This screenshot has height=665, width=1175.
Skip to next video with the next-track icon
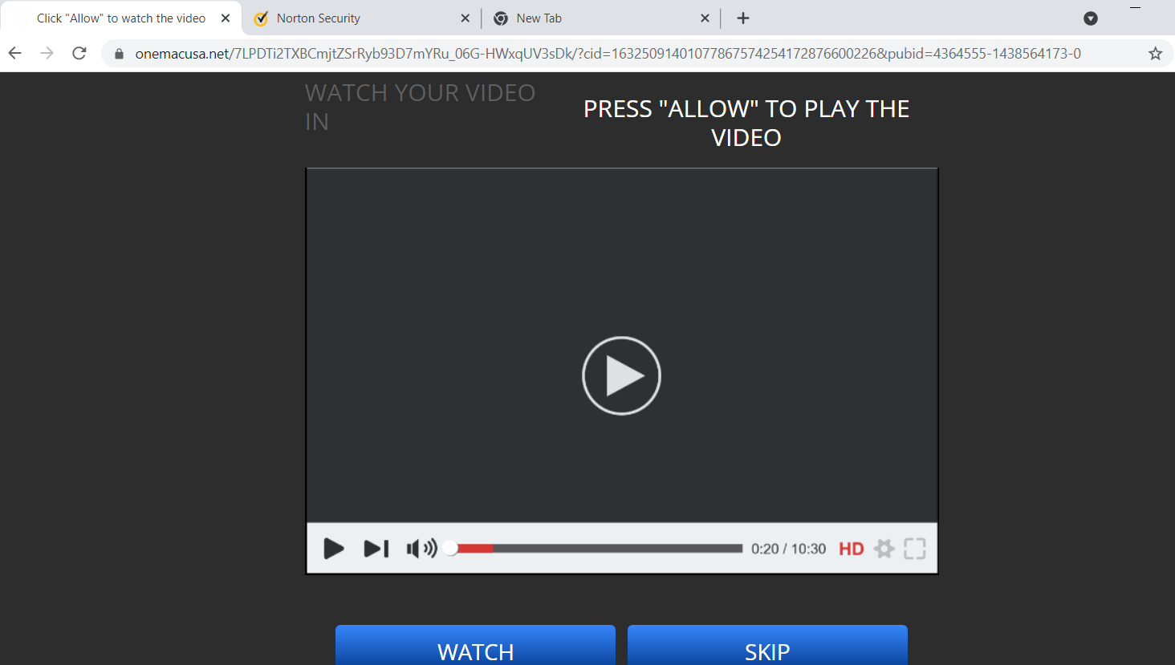(x=376, y=549)
